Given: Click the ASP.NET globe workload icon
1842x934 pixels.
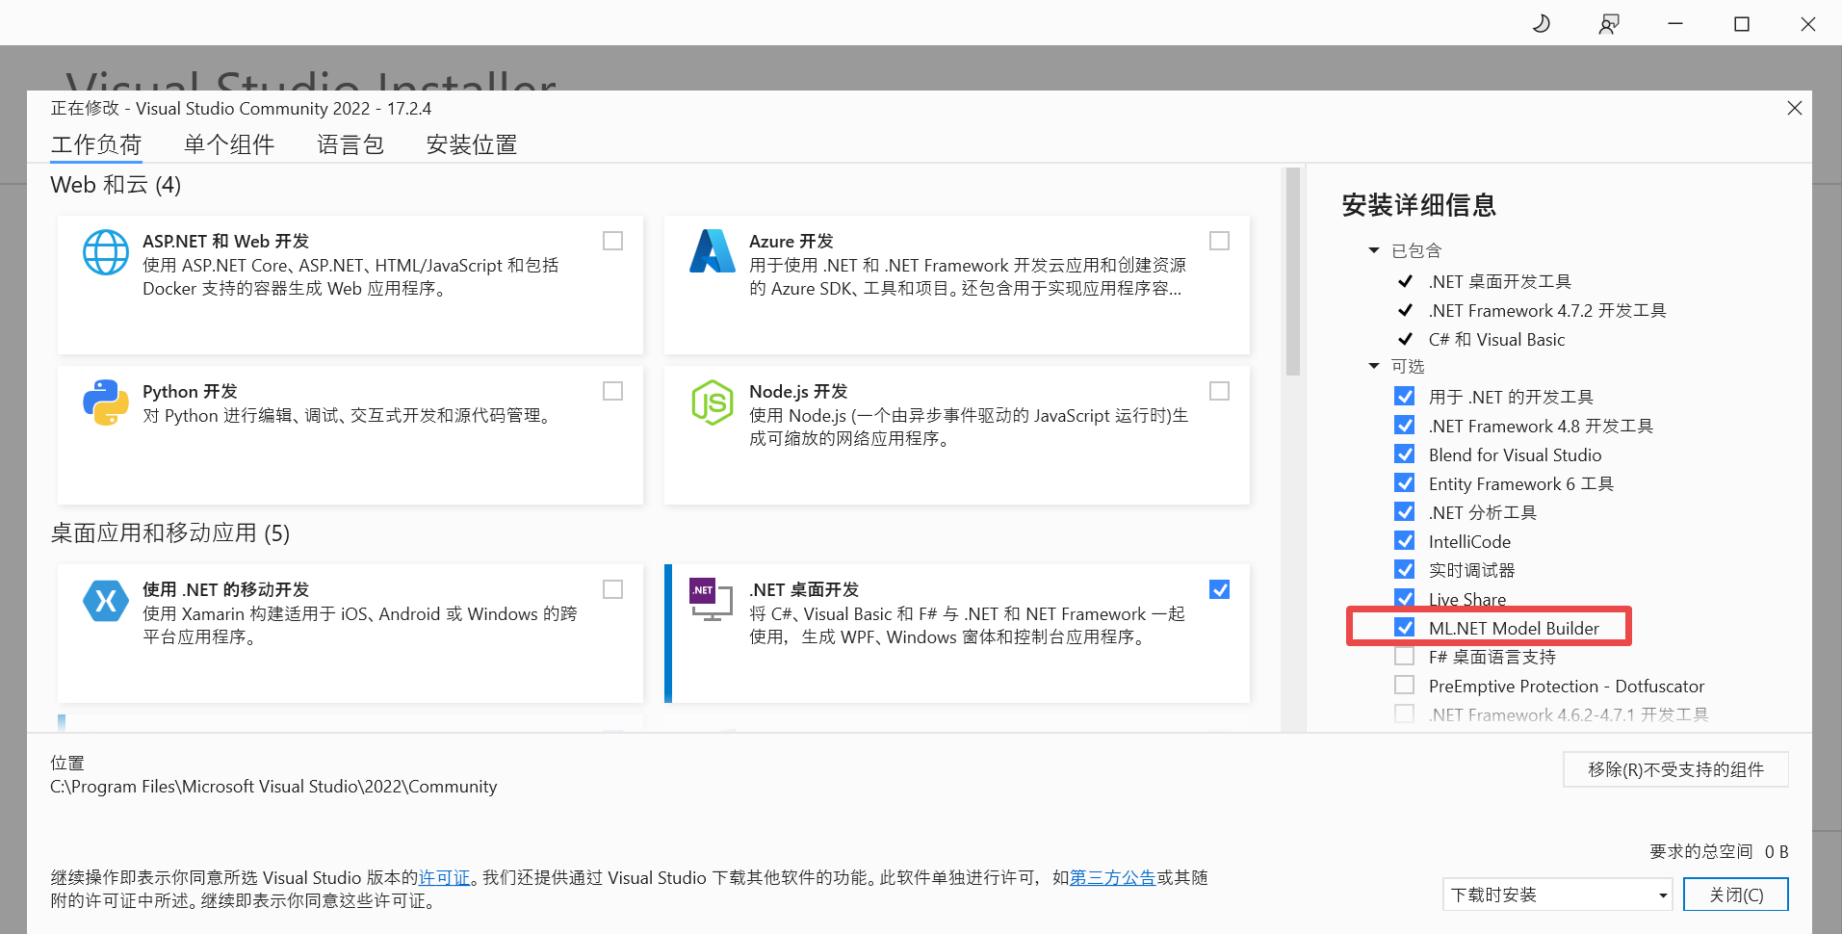Looking at the screenshot, I should [x=105, y=252].
